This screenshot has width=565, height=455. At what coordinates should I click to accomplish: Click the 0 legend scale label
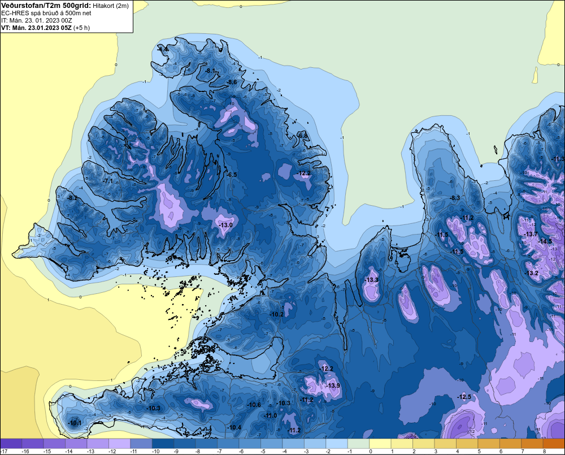[x=371, y=452]
